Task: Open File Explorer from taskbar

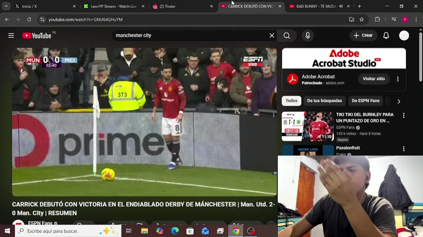Action: click(x=144, y=231)
